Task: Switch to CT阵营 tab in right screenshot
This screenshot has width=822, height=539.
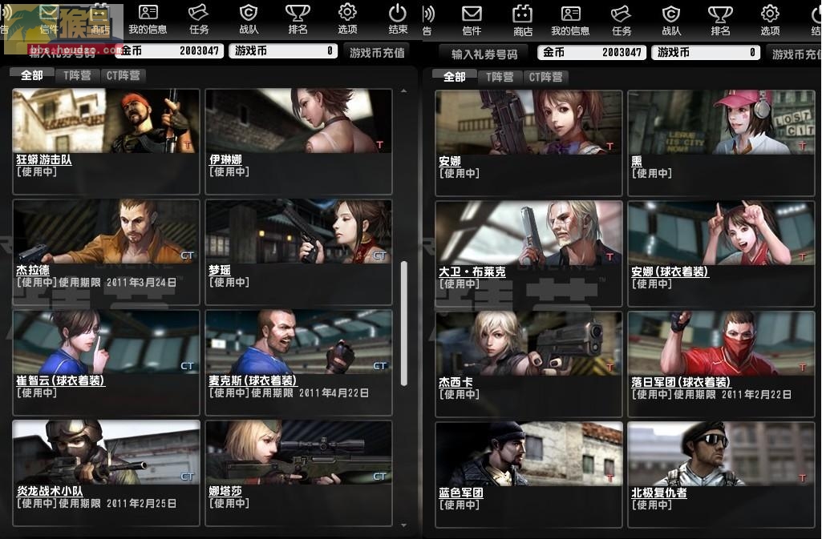Action: click(546, 77)
